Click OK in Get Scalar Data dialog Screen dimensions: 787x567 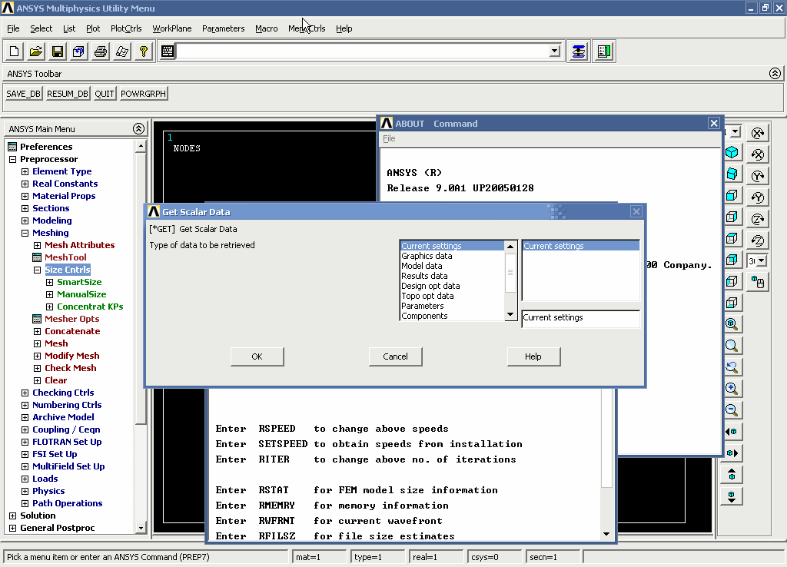(x=257, y=356)
